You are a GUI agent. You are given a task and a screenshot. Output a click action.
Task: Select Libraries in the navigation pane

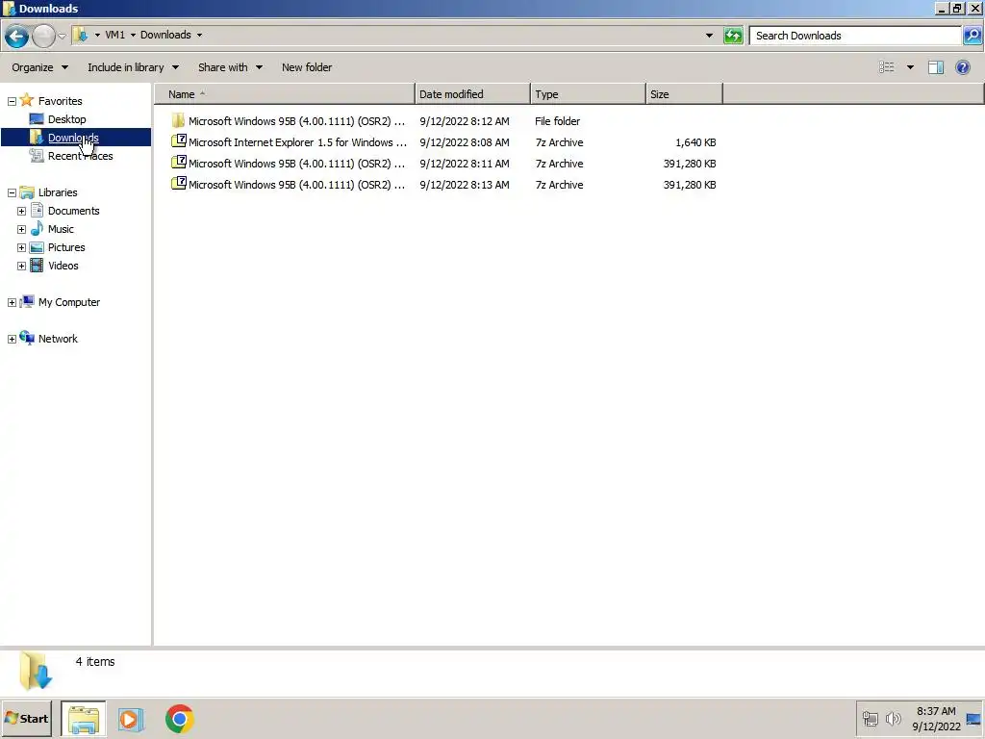point(58,192)
